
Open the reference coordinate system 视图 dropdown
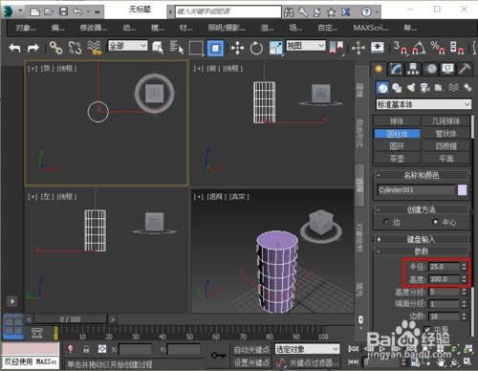[306, 46]
